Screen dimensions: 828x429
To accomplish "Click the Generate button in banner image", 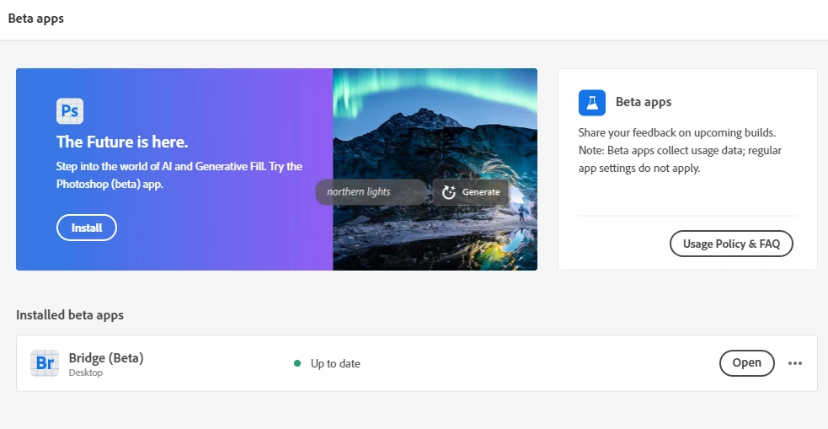I will tap(471, 192).
